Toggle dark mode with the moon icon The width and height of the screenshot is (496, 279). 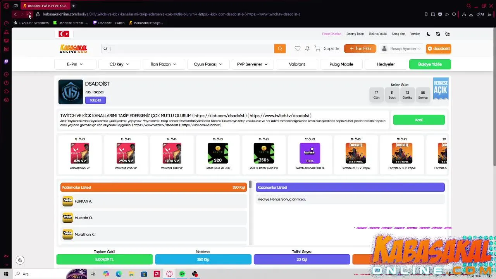pos(429,34)
